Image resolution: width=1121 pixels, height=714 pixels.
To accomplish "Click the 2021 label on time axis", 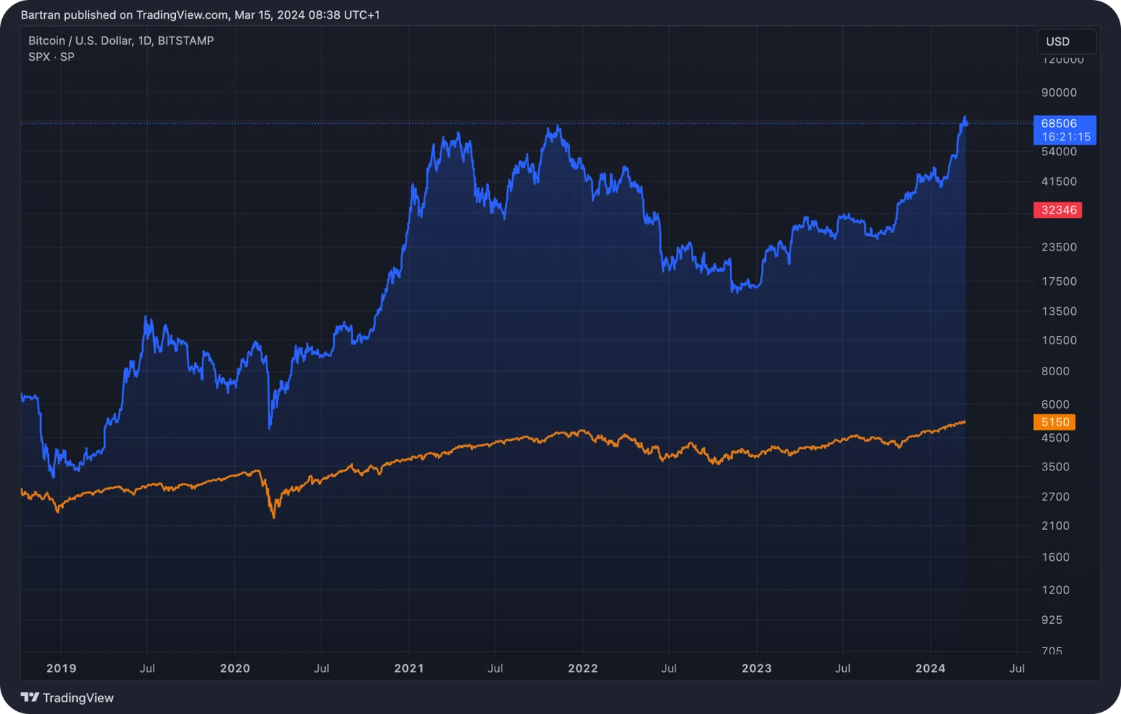I will coord(409,668).
